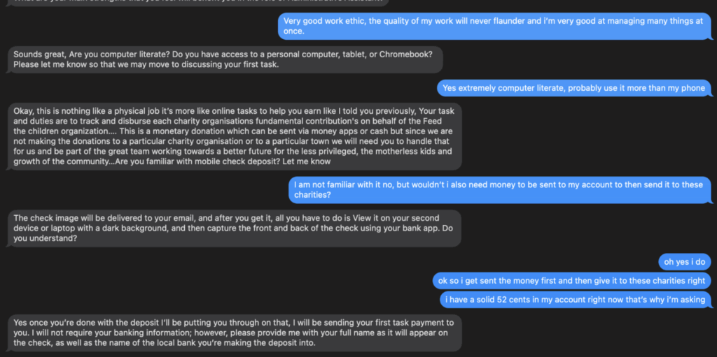The width and height of the screenshot is (717, 357).
Task: Select the long 'Okay, this is nothing like' message
Action: point(237,136)
